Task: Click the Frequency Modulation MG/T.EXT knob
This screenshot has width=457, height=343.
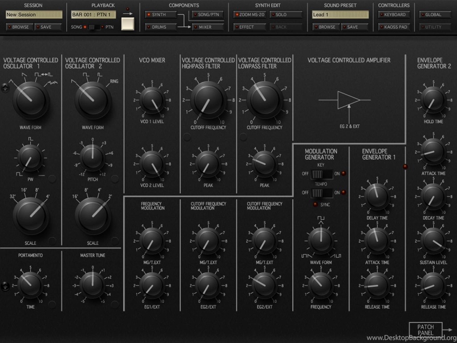Action: [x=152, y=241]
